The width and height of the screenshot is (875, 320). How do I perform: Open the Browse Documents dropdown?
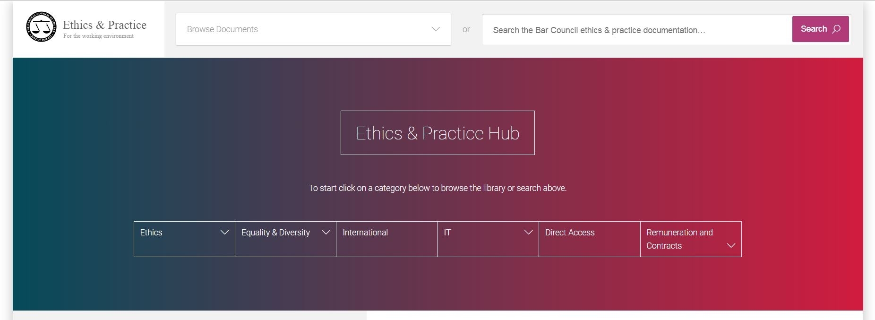(x=313, y=29)
